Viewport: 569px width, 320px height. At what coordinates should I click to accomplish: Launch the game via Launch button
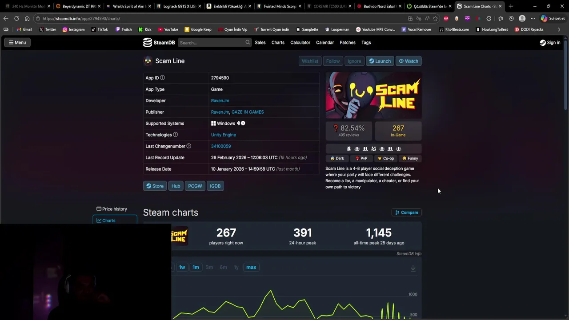pos(380,61)
